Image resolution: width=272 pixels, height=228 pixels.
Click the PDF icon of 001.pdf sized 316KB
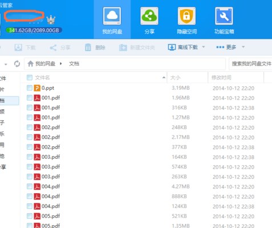tap(37, 108)
